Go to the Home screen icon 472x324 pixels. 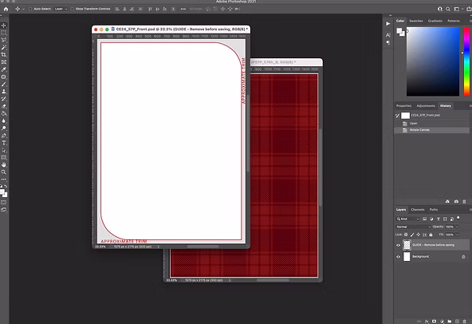point(6,9)
